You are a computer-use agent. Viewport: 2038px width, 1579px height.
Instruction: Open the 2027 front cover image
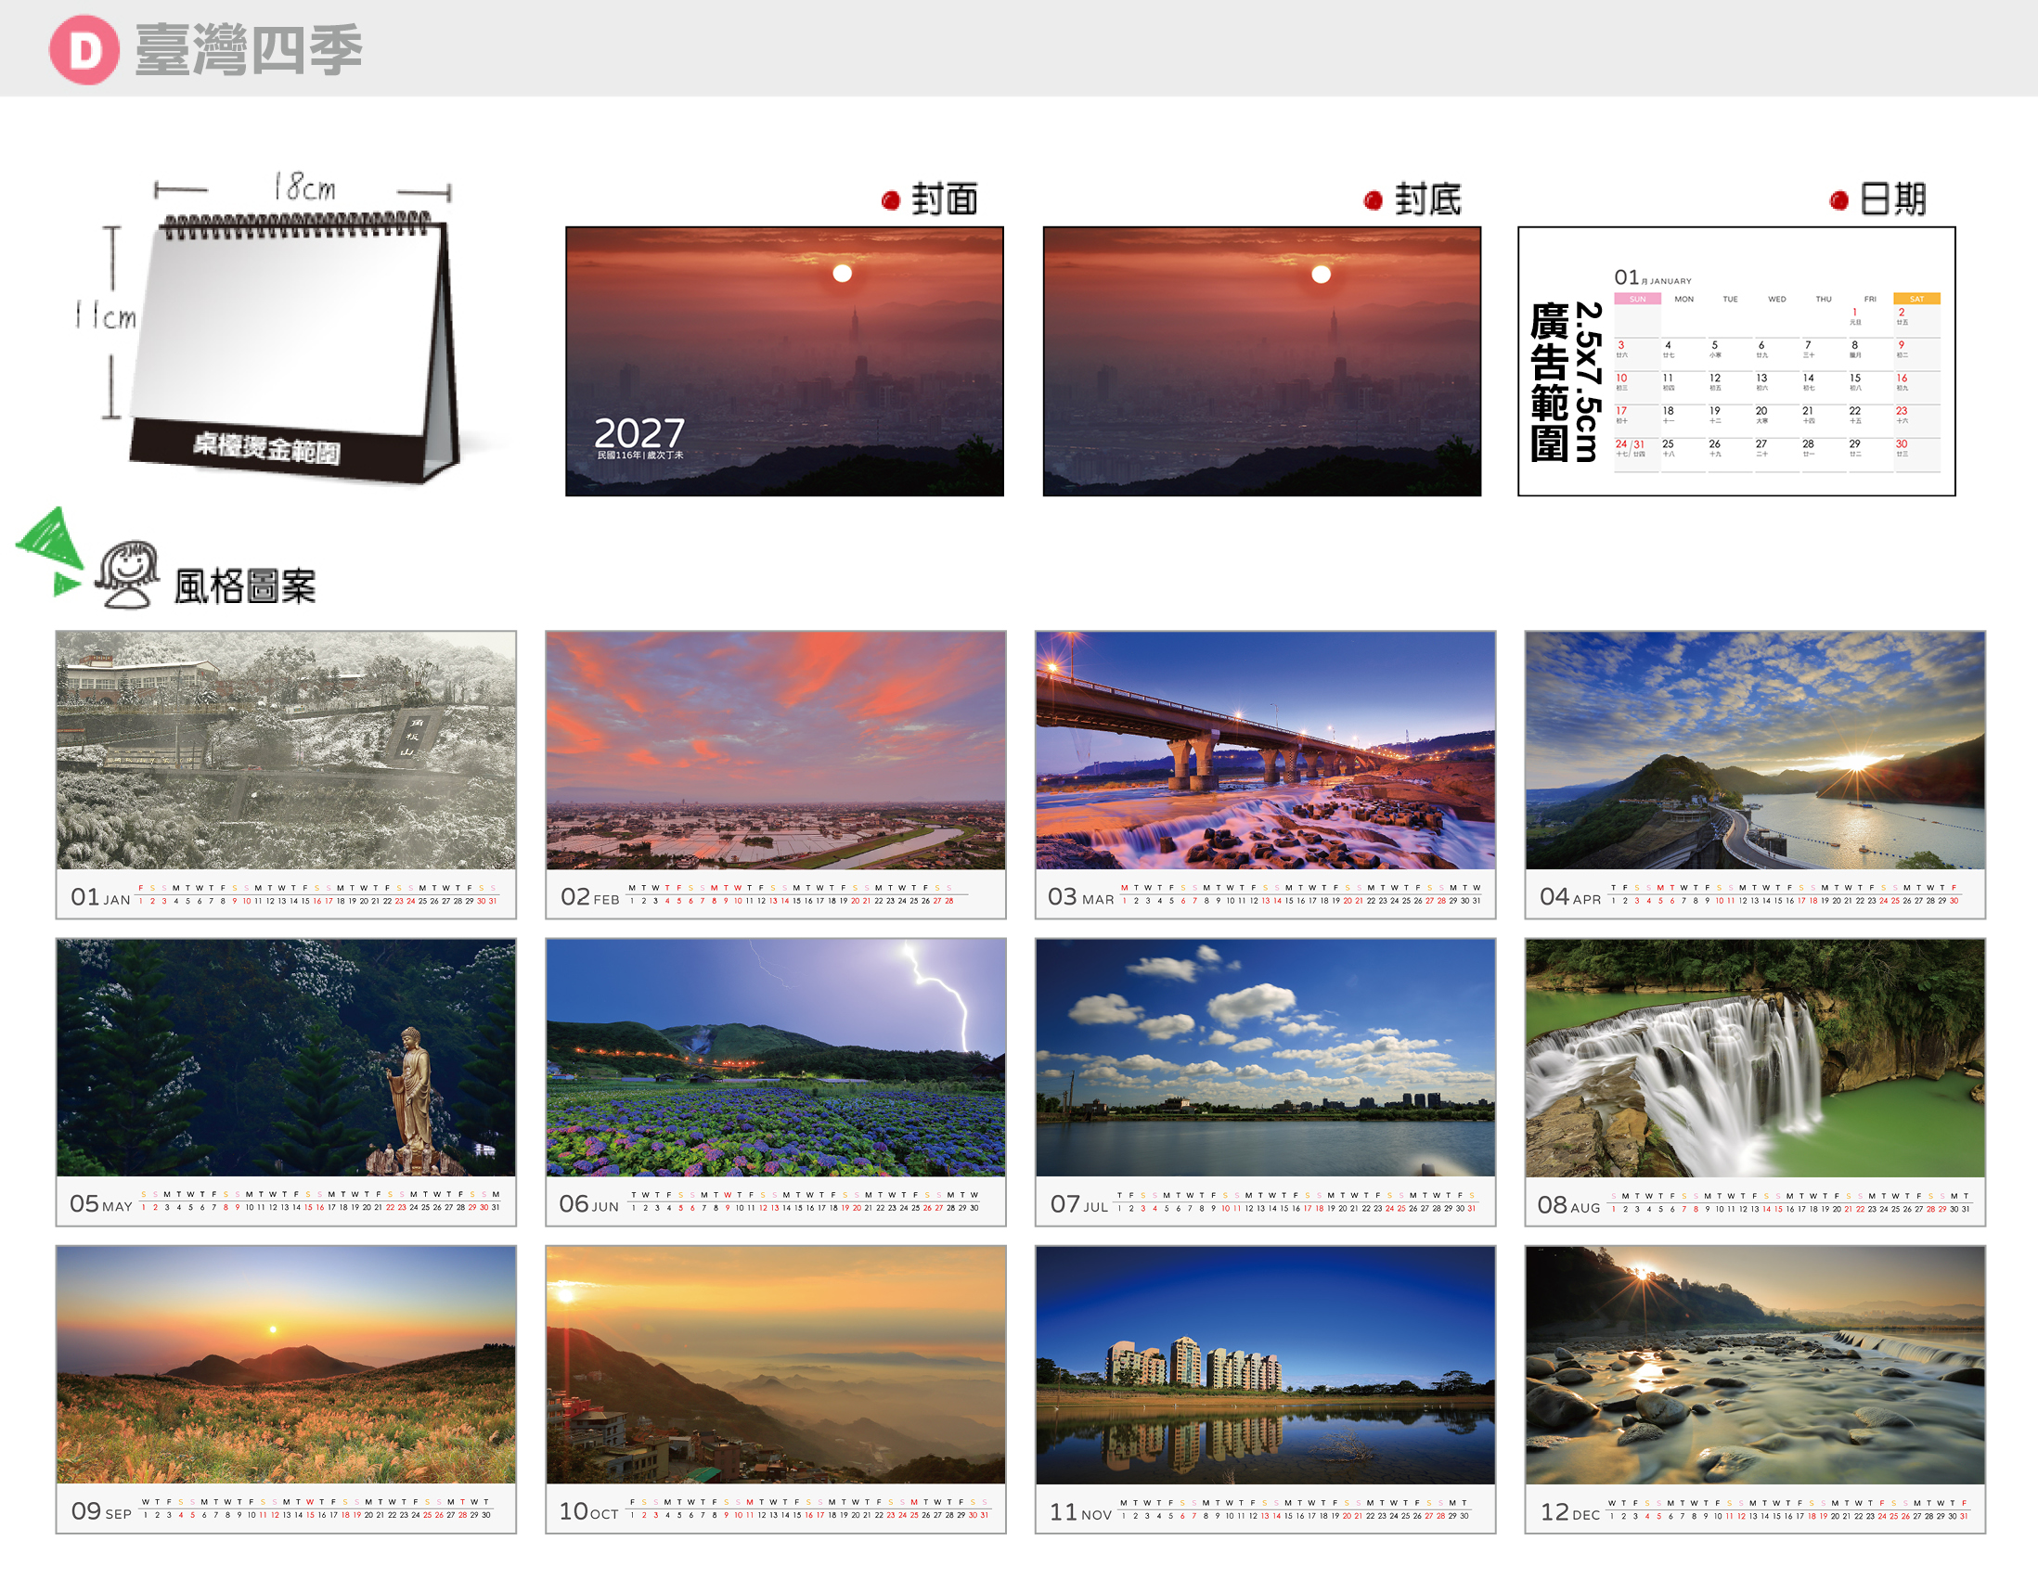tap(785, 361)
